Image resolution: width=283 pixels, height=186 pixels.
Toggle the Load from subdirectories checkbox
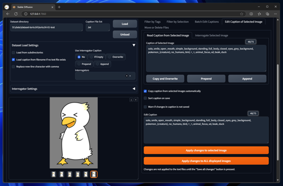(x=13, y=53)
